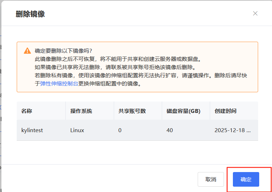Close the 删除镜像 dialog with X
Viewport: 272px width, 192px height.
point(255,14)
